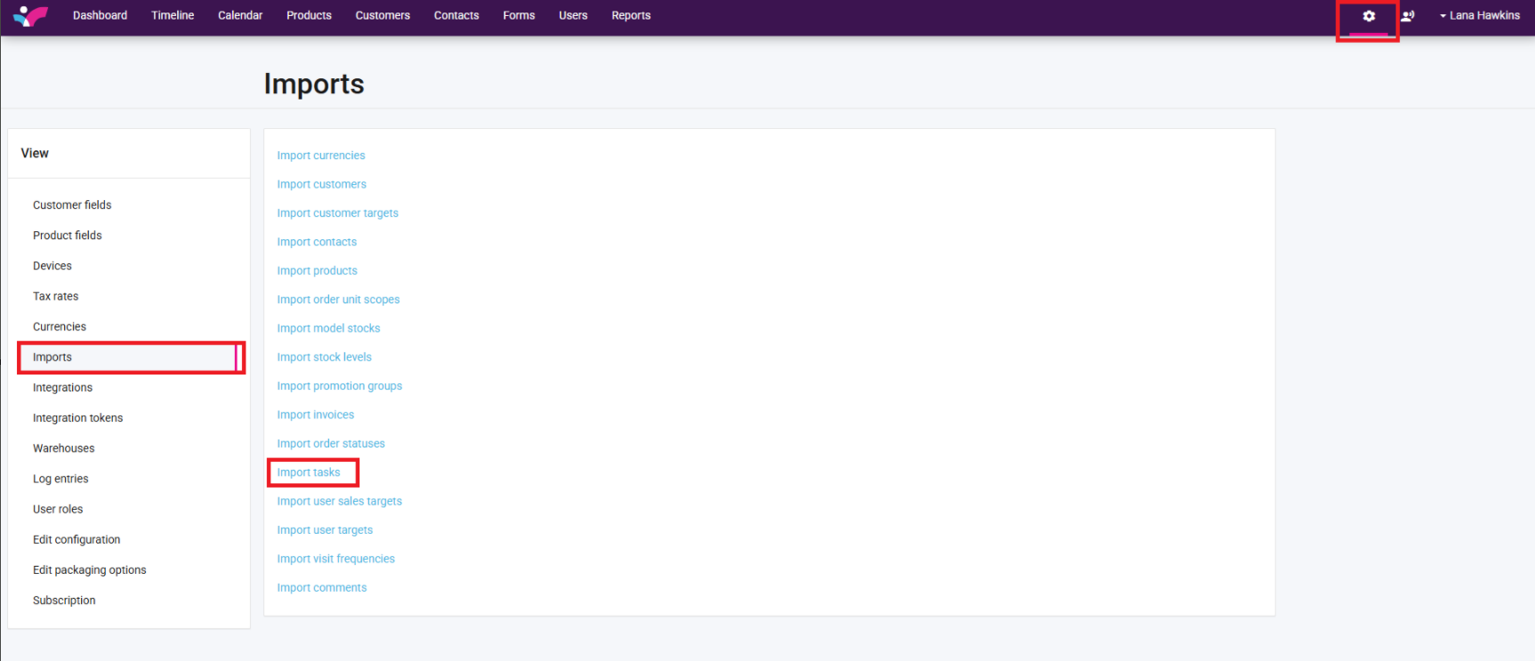
Task: Click the Import tasks link
Action: 309,472
